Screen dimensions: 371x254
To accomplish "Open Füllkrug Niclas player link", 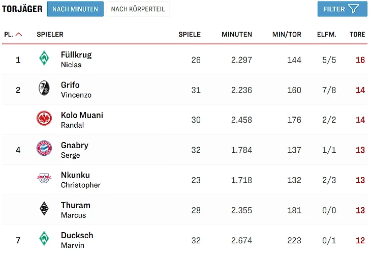I will tap(76, 59).
